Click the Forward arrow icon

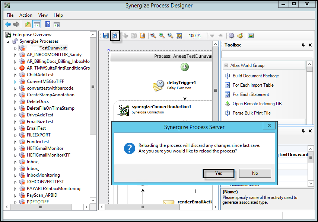tap(16, 25)
